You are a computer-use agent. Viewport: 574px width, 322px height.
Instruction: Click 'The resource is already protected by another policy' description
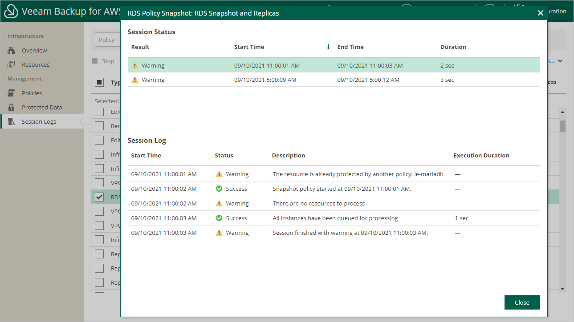point(358,174)
